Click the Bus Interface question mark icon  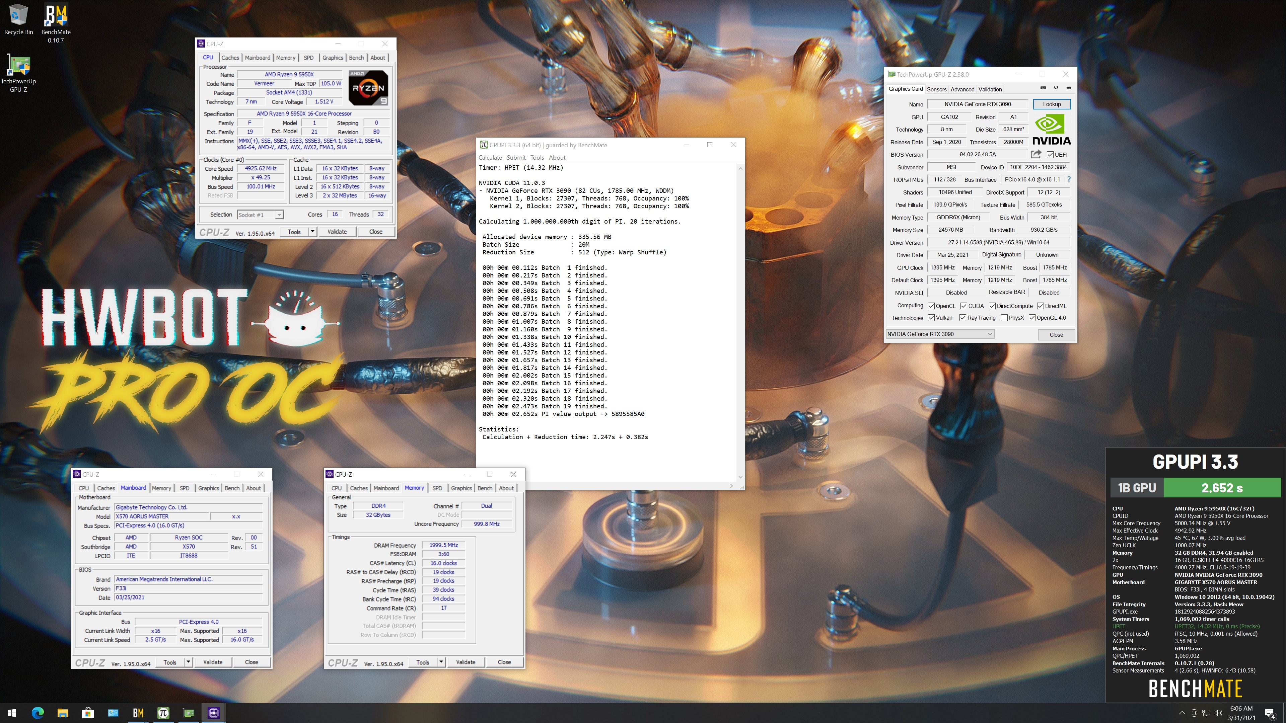[x=1069, y=180]
